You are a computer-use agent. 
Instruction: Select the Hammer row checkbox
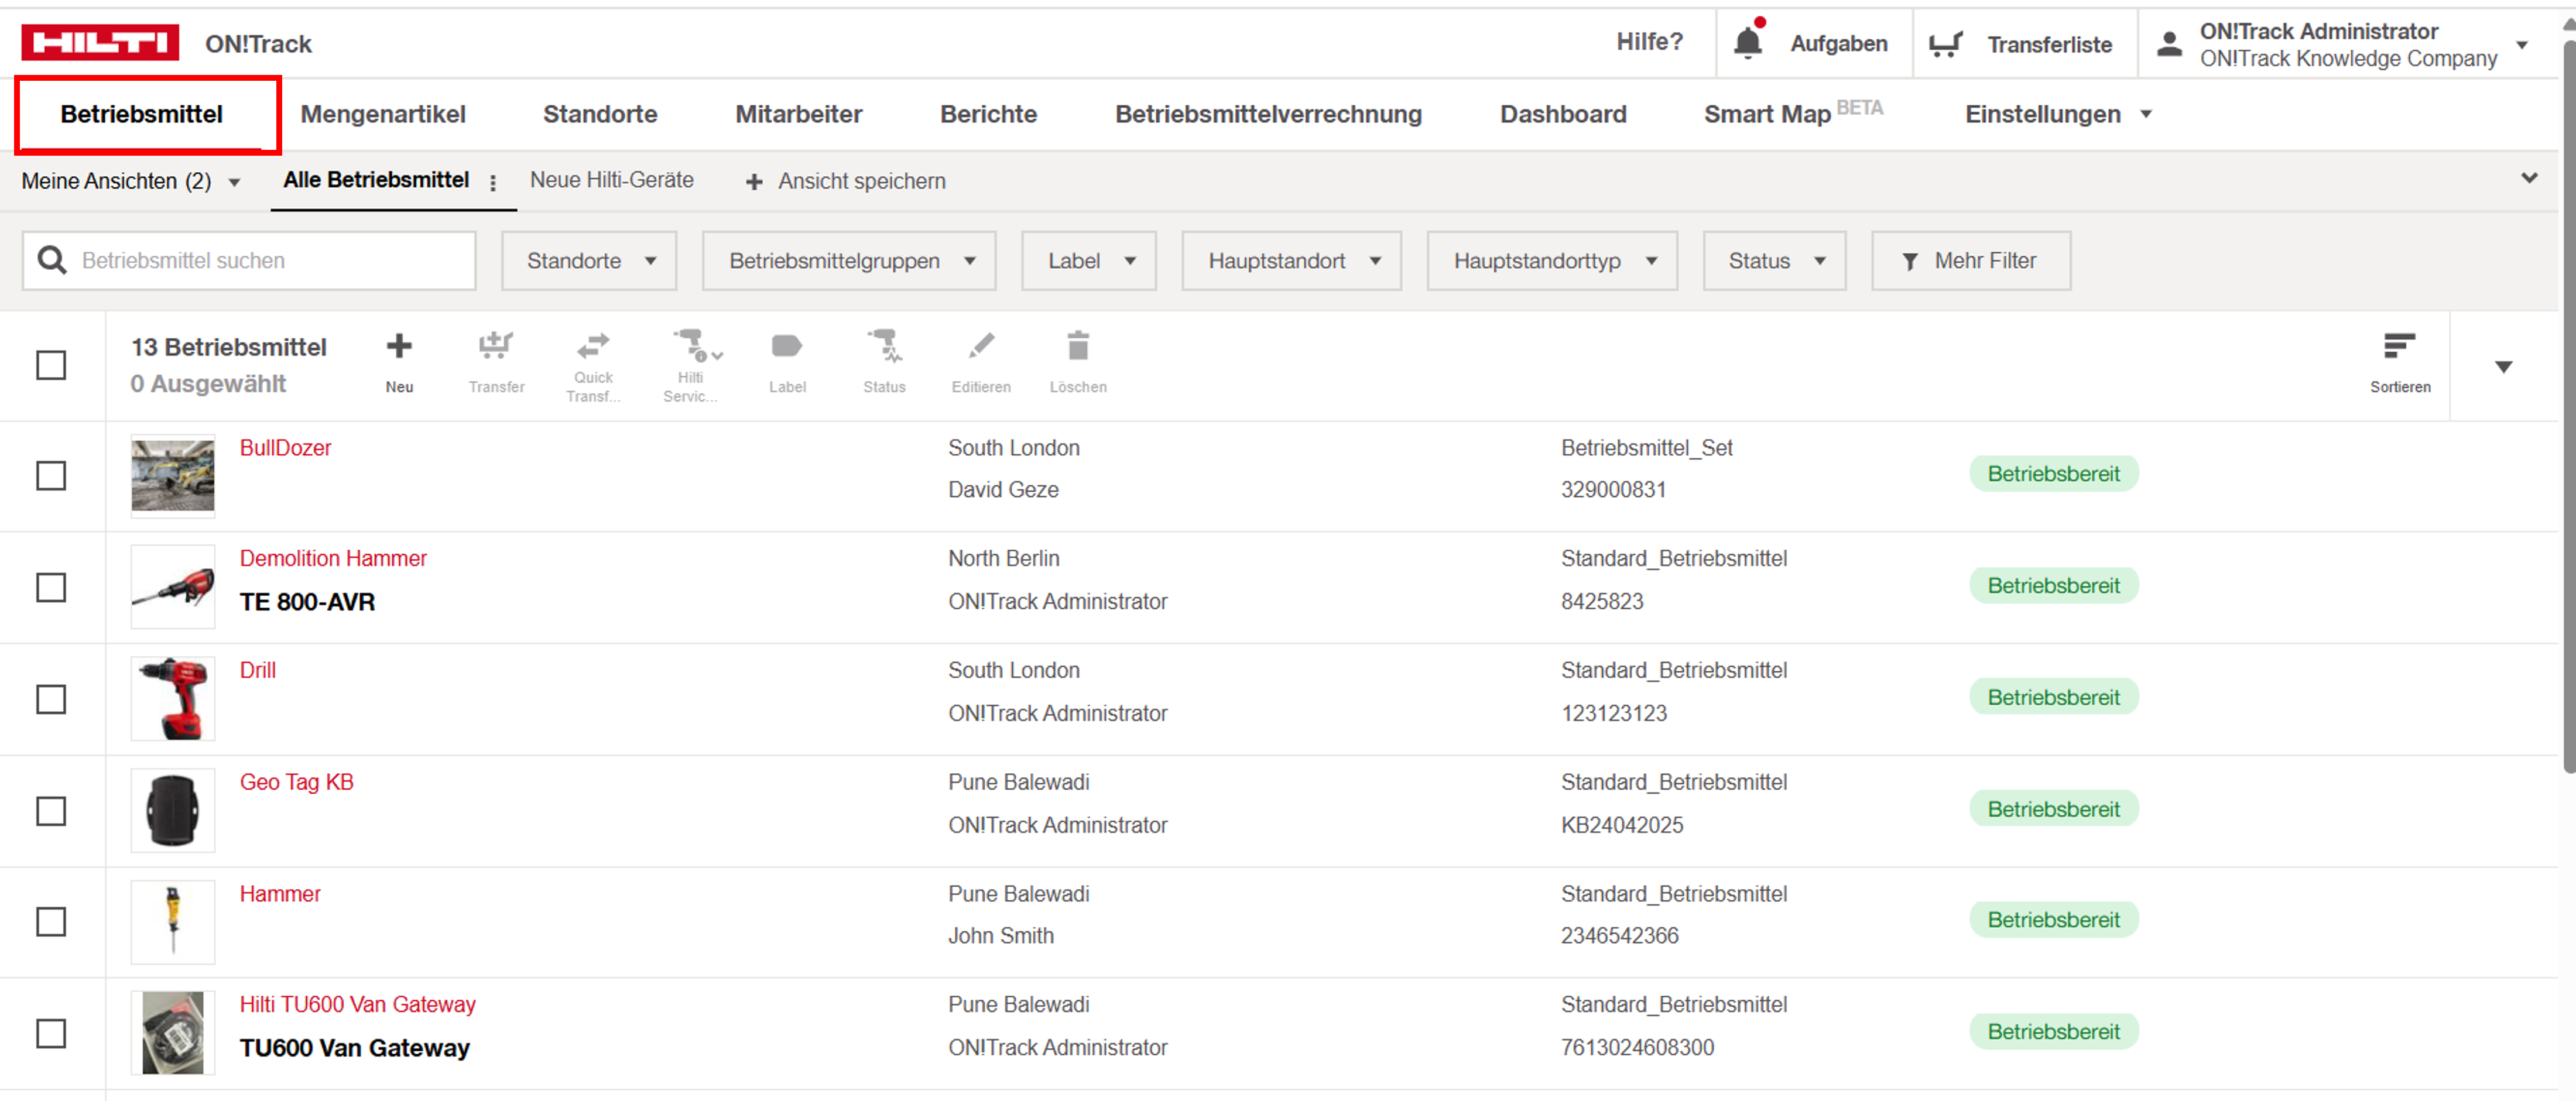point(51,921)
